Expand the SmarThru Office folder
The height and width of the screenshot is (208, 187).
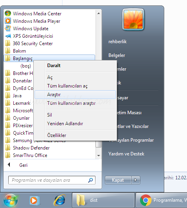tap(30, 155)
